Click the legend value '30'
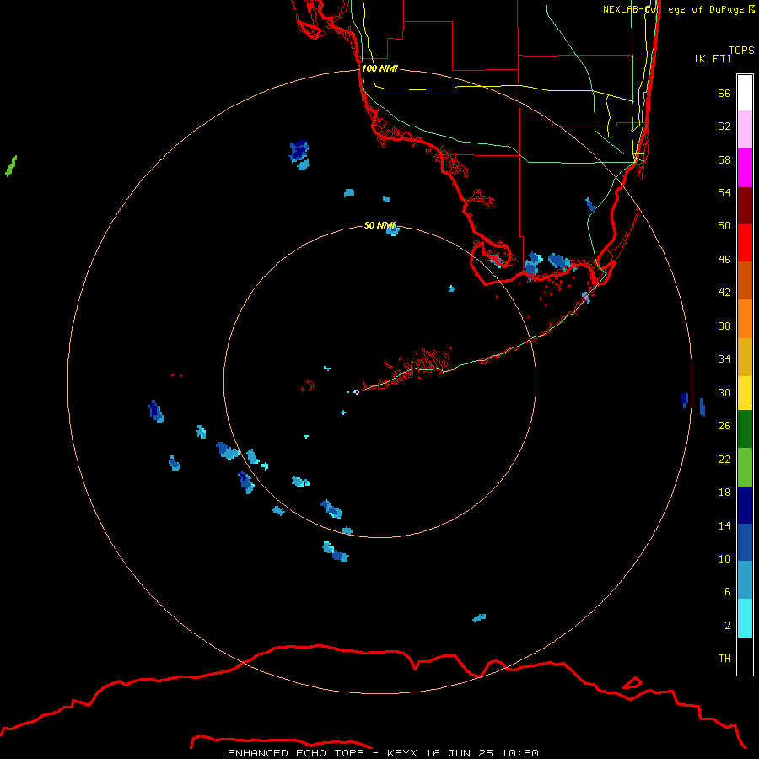This screenshot has width=759, height=759. [x=724, y=392]
